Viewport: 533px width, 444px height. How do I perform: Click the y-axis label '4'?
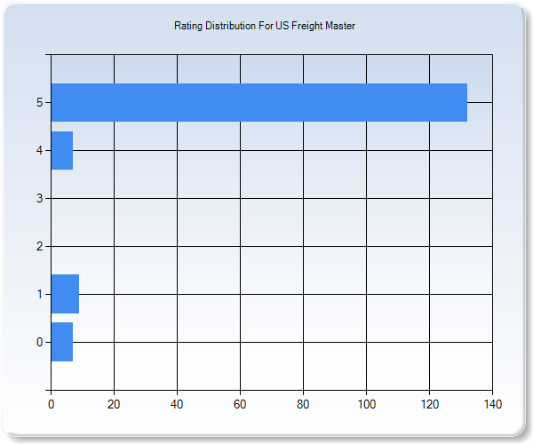(39, 150)
